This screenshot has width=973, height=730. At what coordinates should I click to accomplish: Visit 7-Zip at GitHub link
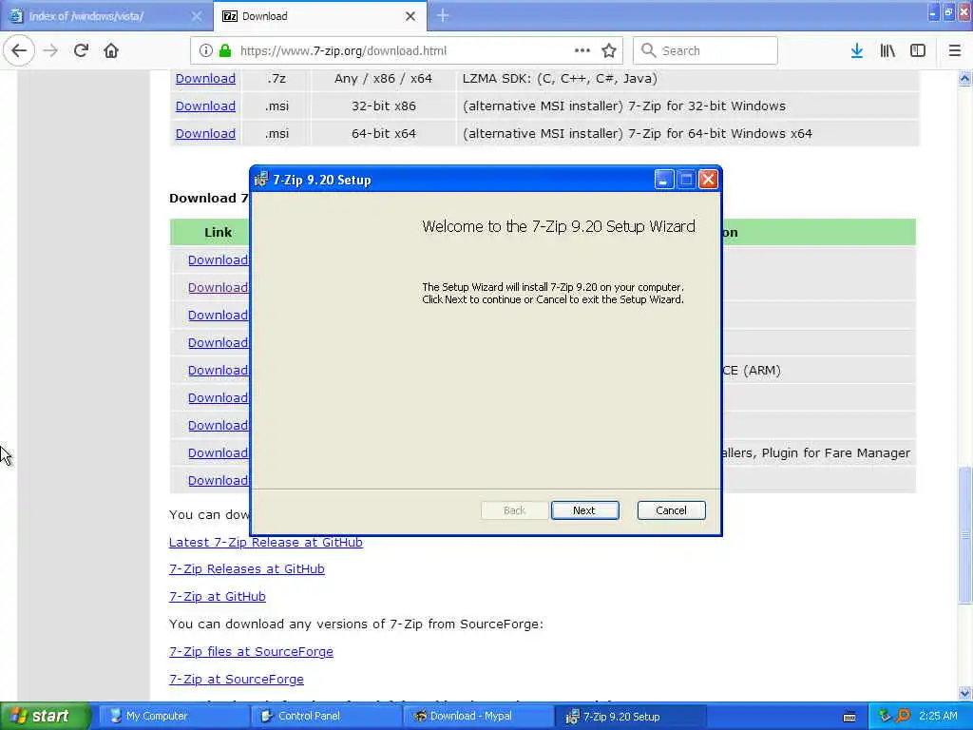[x=218, y=597]
